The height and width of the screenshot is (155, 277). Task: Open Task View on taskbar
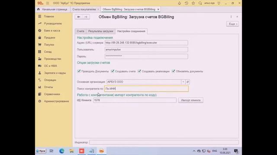pyautogui.click(x=52, y=151)
